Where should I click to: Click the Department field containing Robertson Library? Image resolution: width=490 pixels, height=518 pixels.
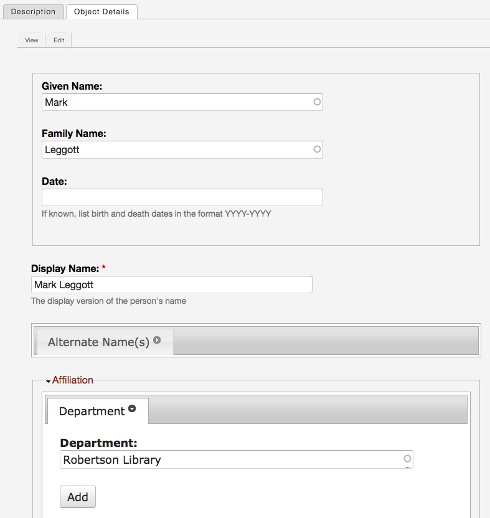tap(230, 460)
